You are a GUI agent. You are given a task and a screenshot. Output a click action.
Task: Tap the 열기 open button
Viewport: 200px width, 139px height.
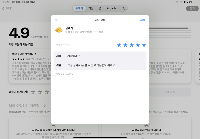pos(192,8)
